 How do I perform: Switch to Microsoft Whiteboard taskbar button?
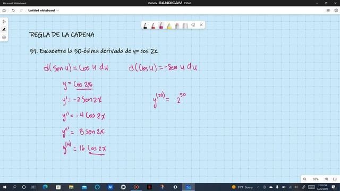tap(189, 187)
